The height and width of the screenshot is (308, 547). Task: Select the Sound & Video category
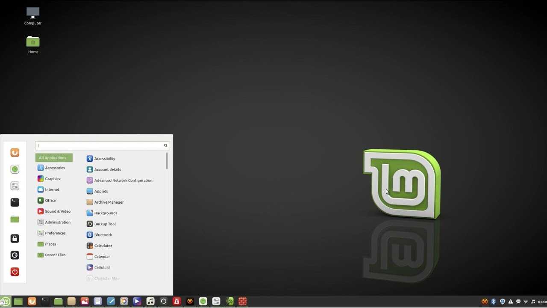pos(57,211)
